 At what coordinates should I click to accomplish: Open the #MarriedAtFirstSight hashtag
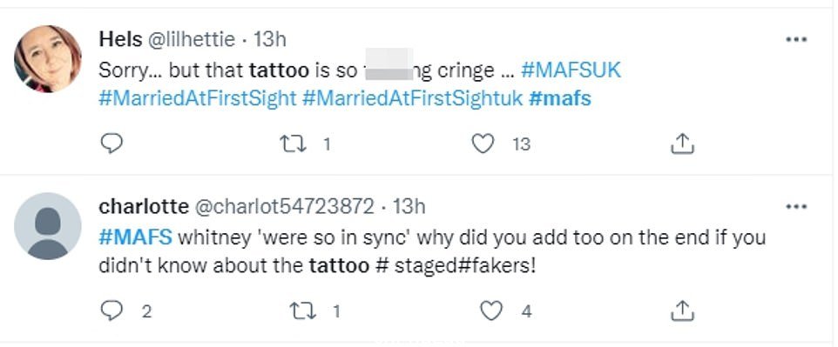click(198, 99)
